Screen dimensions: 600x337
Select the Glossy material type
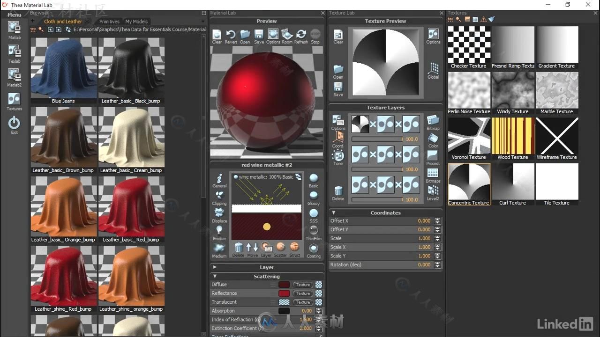point(314,196)
